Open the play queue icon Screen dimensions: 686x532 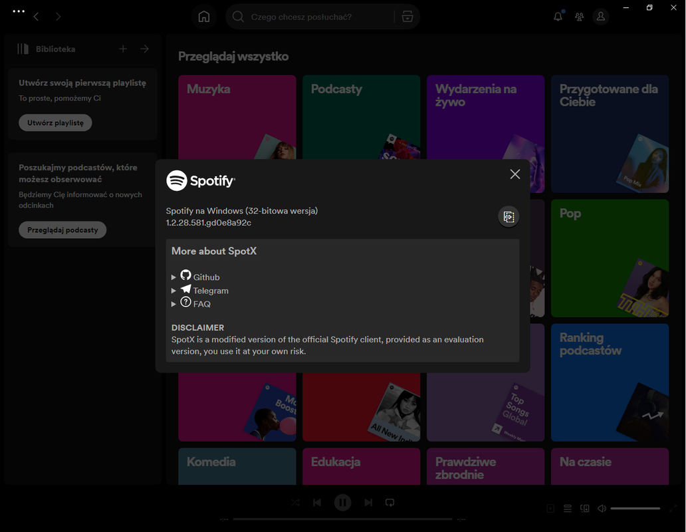pyautogui.click(x=568, y=508)
